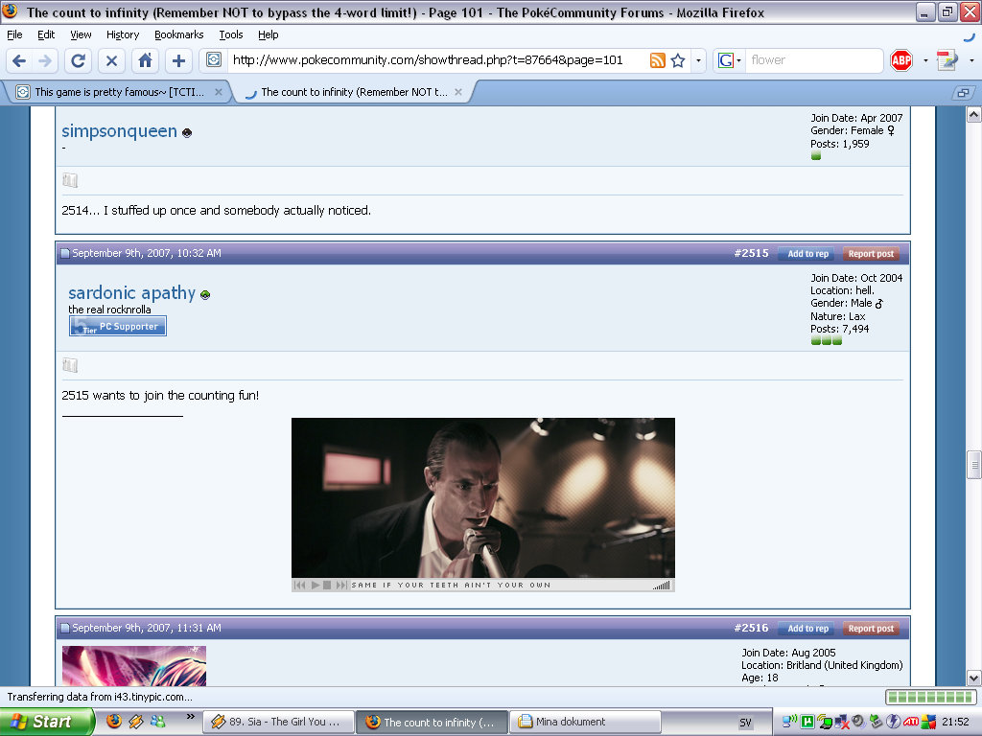Open the History menu
982x736 pixels.
123,34
